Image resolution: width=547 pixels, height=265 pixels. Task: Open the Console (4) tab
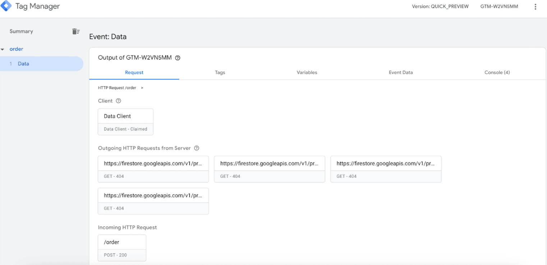(497, 72)
